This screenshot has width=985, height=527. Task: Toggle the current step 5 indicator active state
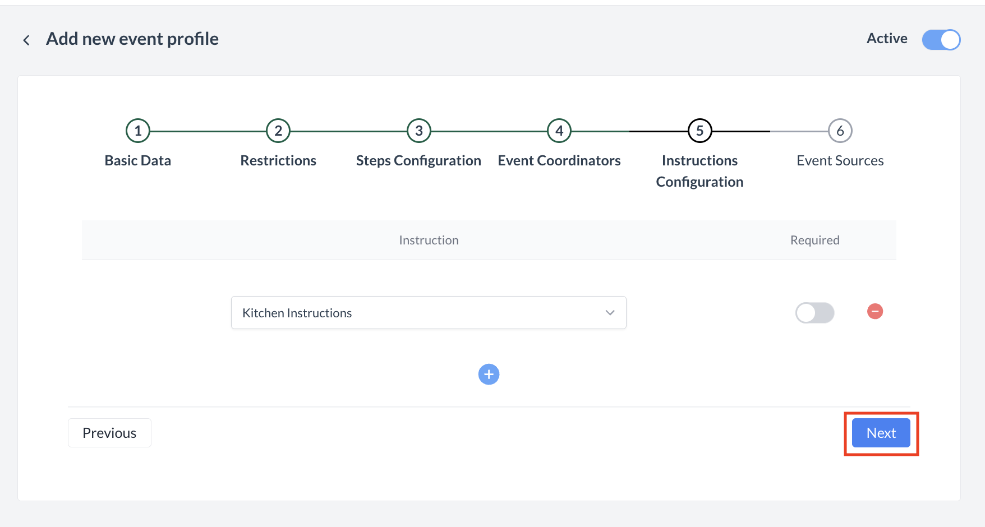click(x=699, y=130)
